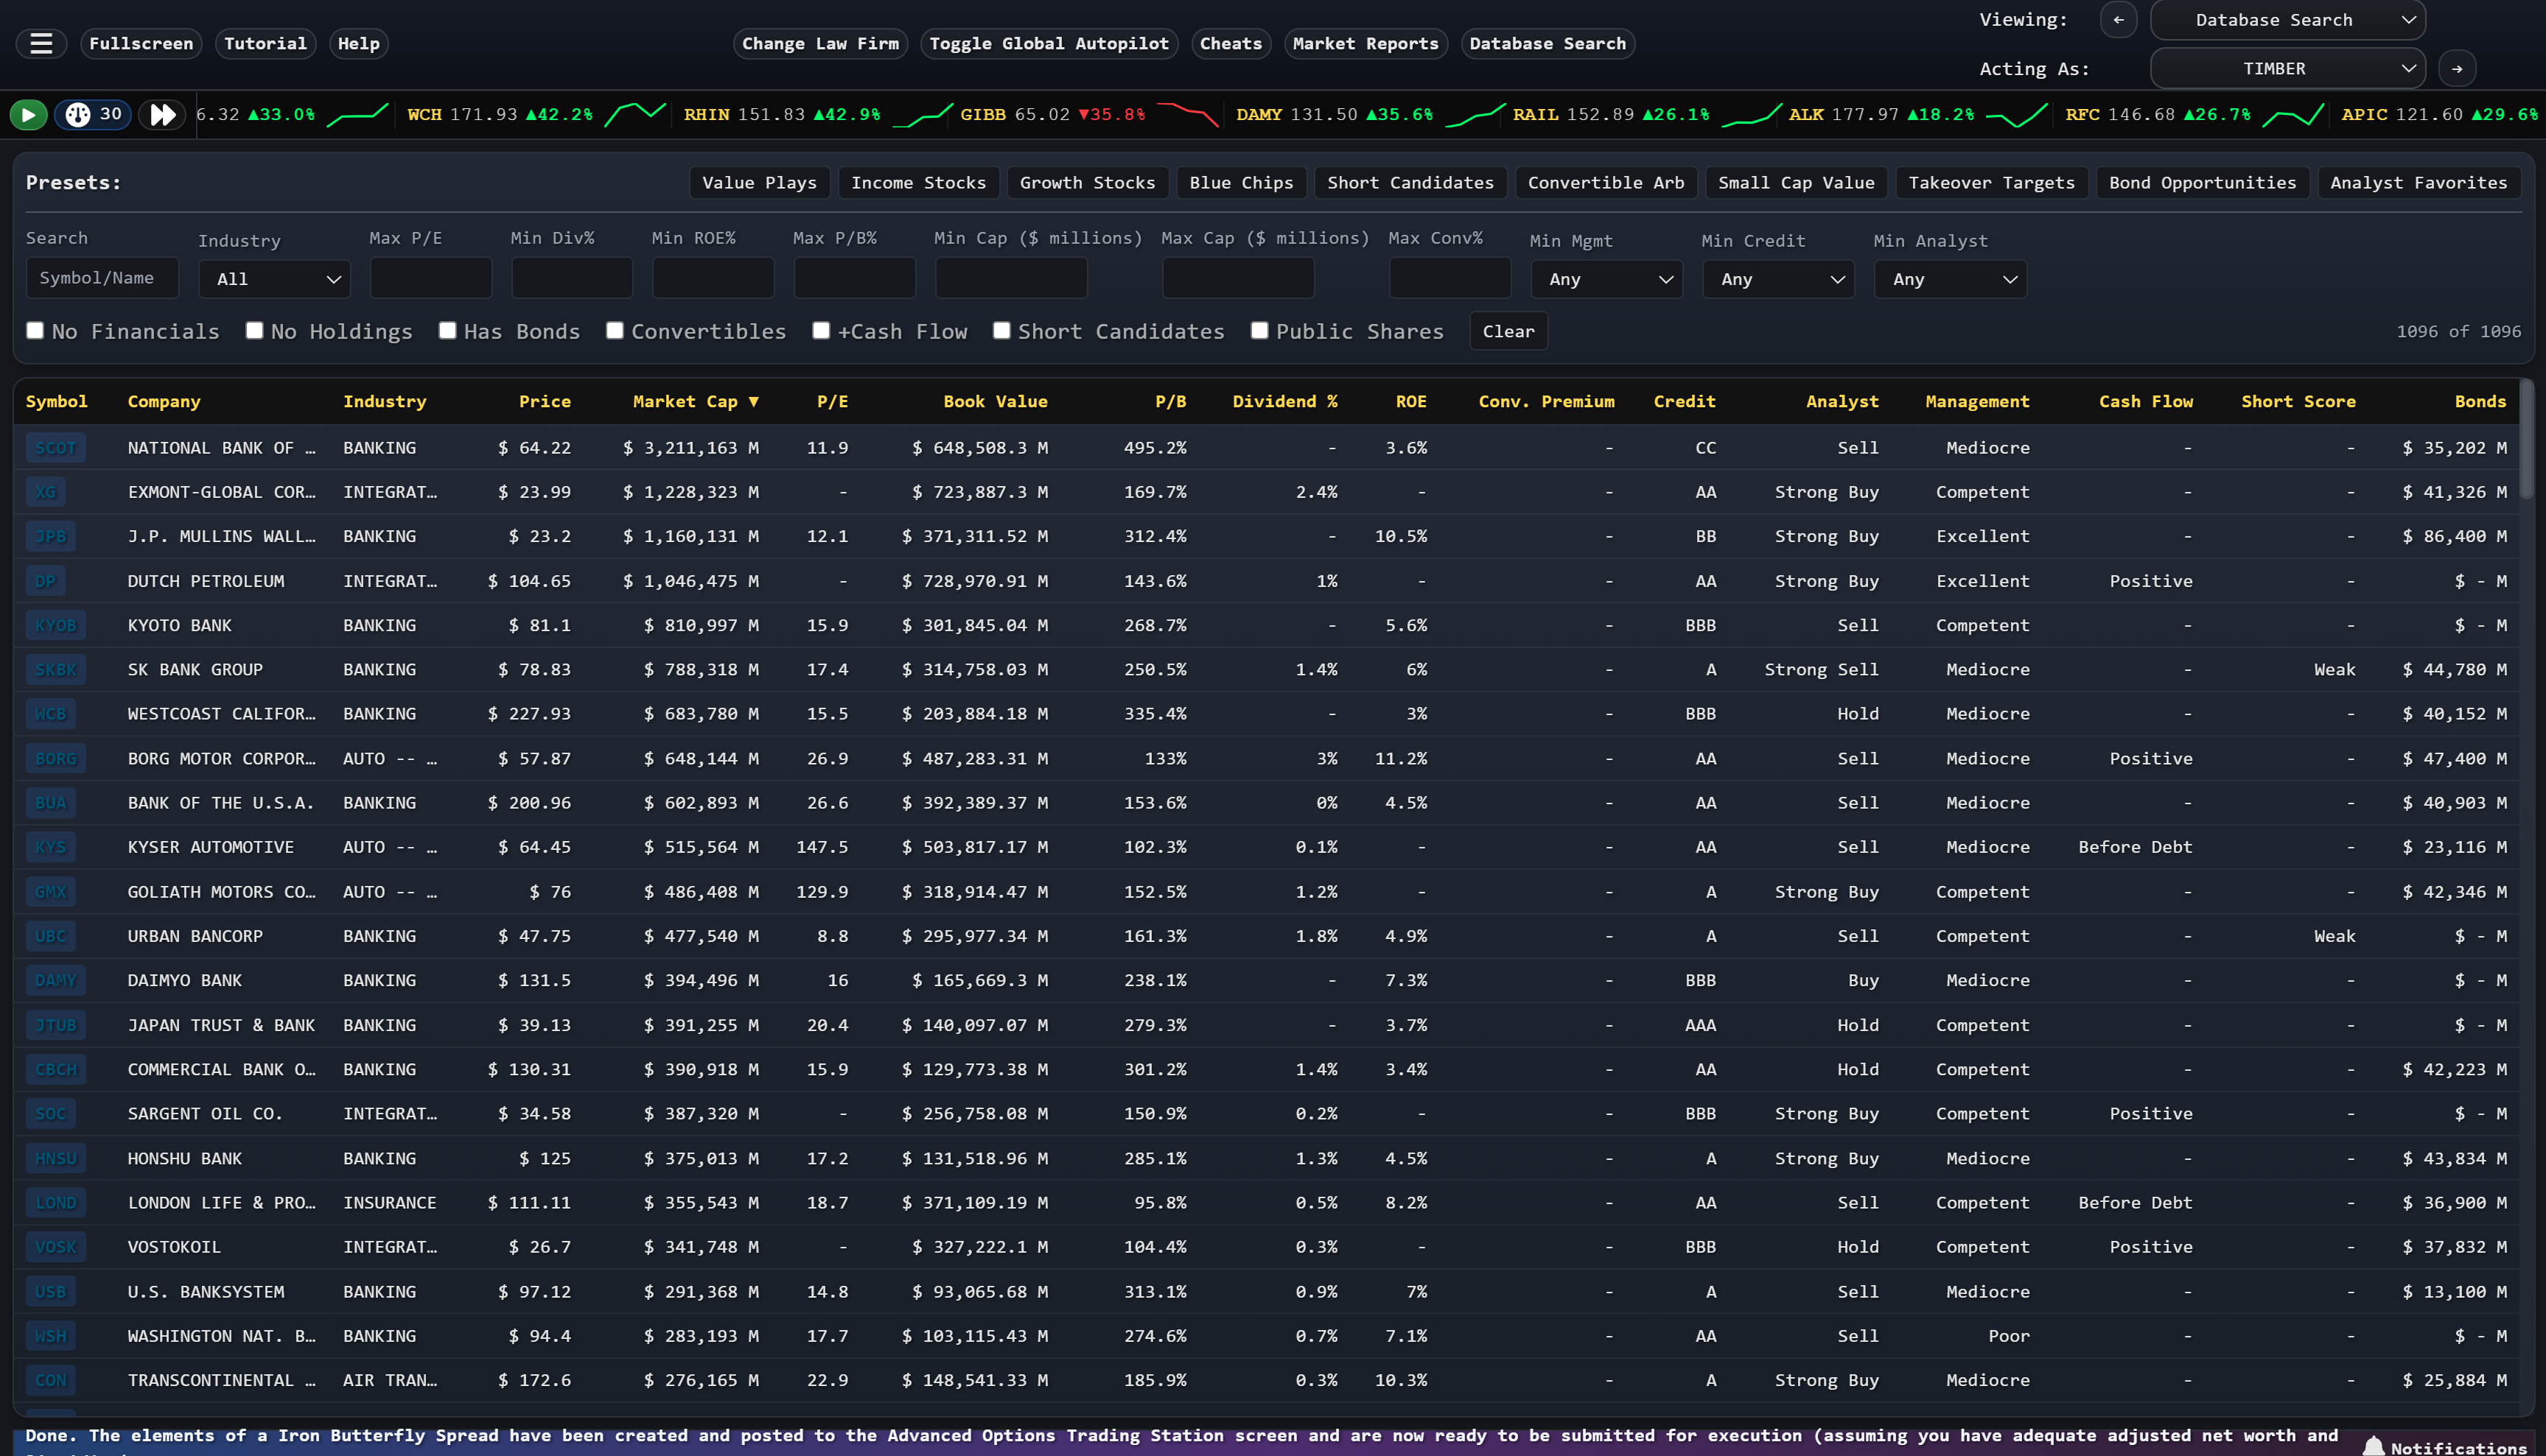Open the Viewing dropdown showing Database Search
This screenshot has width=2546, height=1456.
coord(2288,19)
